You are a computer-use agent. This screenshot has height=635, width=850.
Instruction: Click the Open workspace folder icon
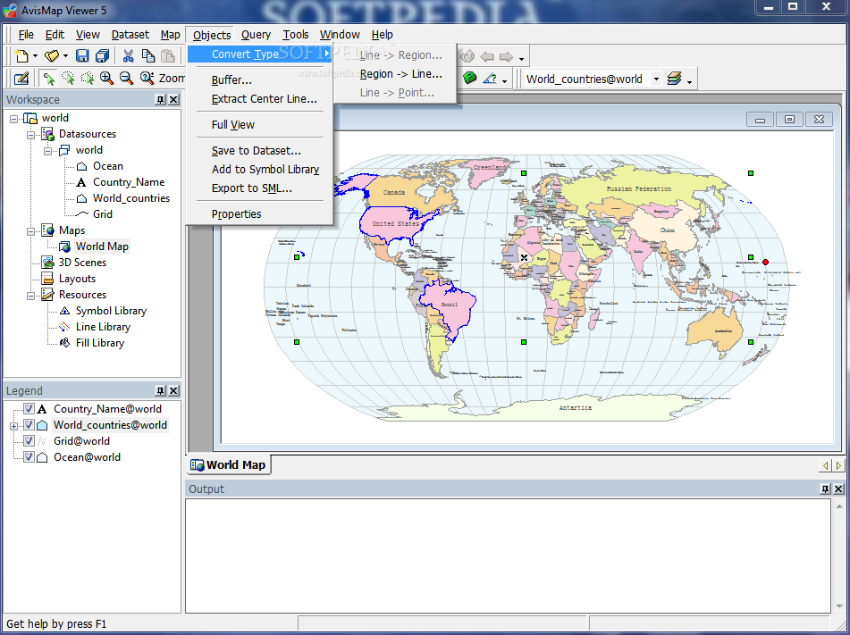52,55
